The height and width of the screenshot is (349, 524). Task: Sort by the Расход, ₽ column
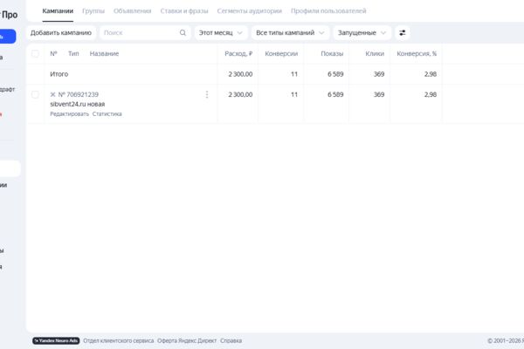238,54
